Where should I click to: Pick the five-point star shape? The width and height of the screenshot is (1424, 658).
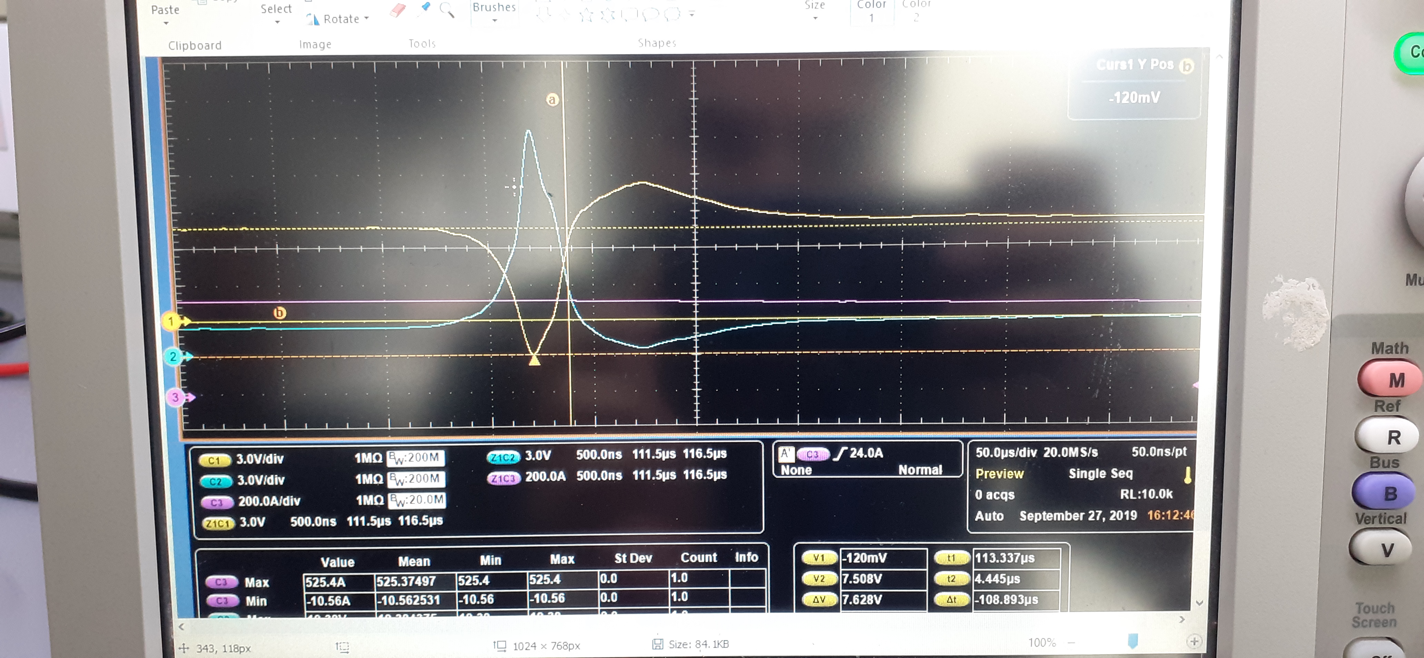586,15
